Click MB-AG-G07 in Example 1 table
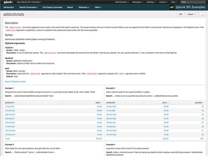The height and width of the screenshot is (156, 208). point(10,115)
